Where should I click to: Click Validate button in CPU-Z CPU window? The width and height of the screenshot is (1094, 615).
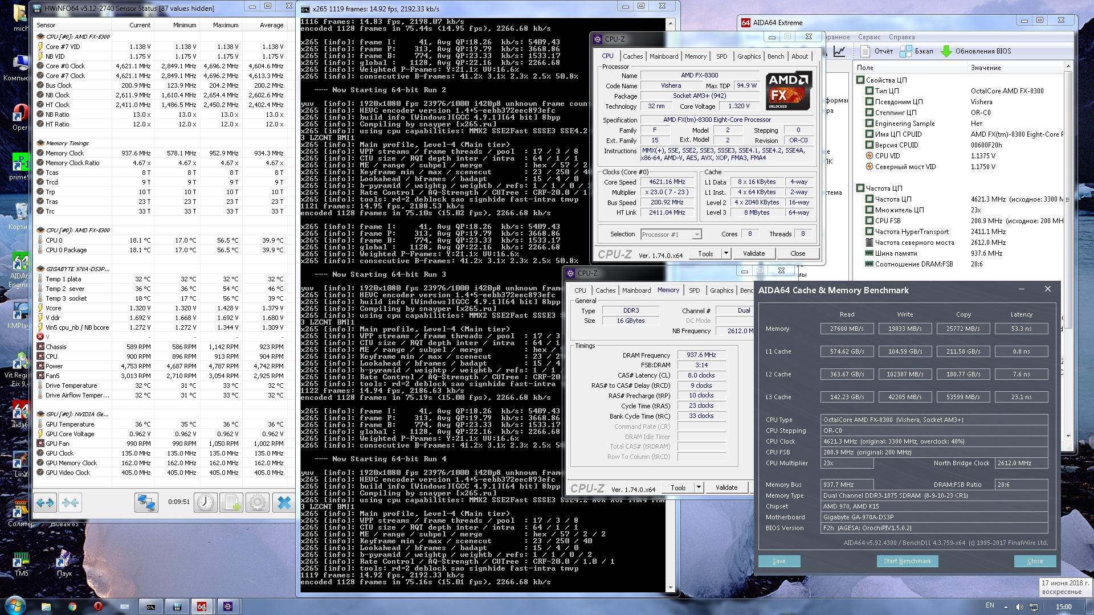pyautogui.click(x=754, y=253)
